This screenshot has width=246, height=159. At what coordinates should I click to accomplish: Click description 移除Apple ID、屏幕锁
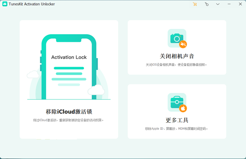(x=176, y=129)
